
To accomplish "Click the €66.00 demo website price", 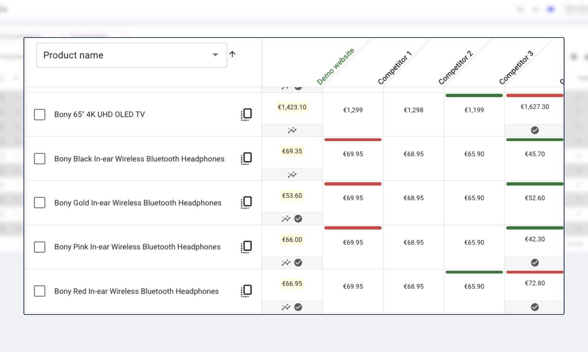I will tap(292, 240).
